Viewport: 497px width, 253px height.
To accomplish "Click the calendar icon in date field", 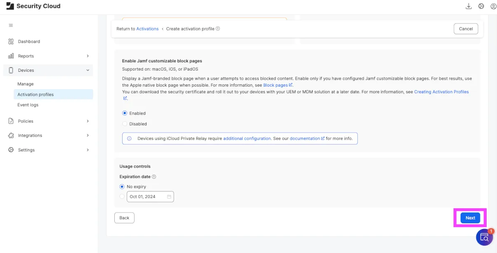I will coord(169,197).
